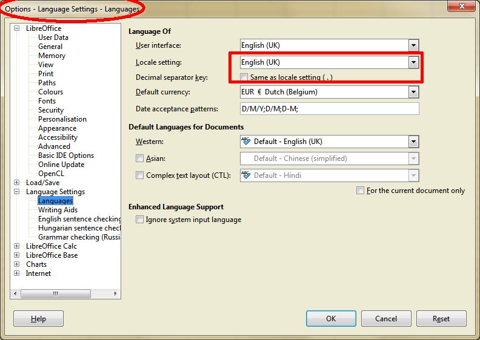Tick Ignore system input language

click(140, 220)
